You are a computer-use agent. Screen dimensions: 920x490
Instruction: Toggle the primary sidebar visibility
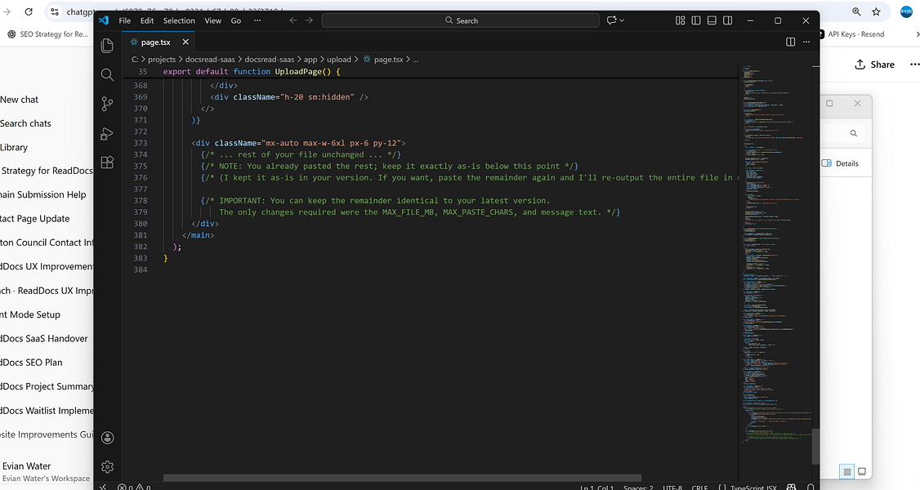click(697, 20)
